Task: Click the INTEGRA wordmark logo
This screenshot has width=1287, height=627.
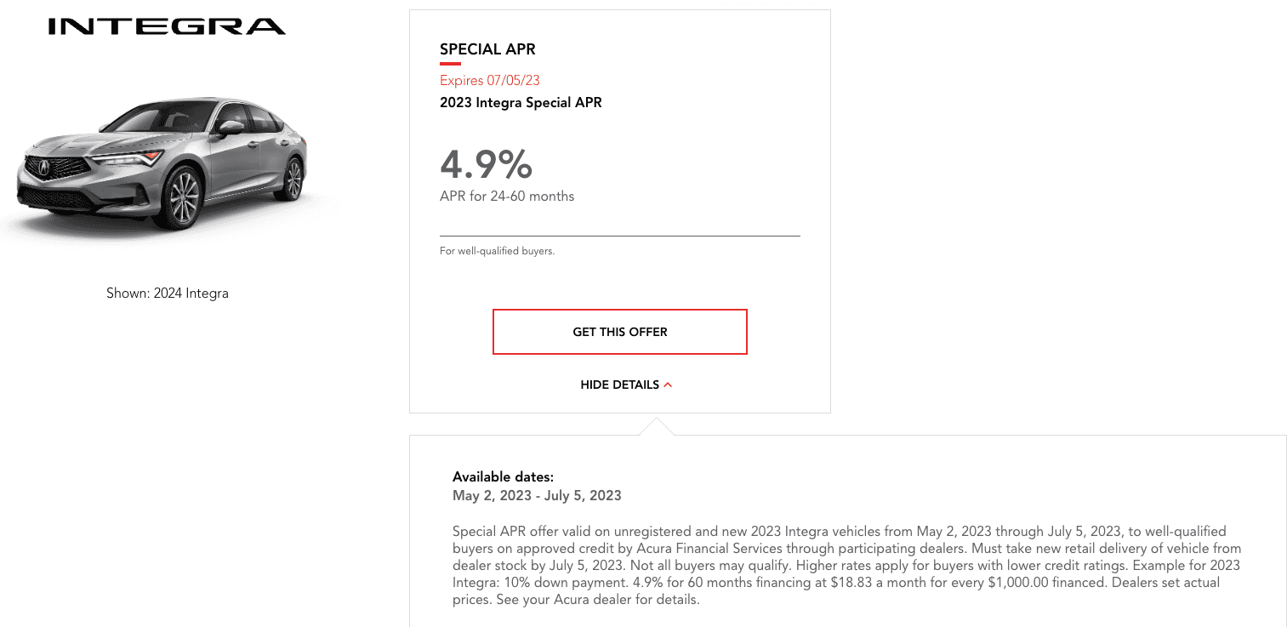Action: pyautogui.click(x=167, y=26)
